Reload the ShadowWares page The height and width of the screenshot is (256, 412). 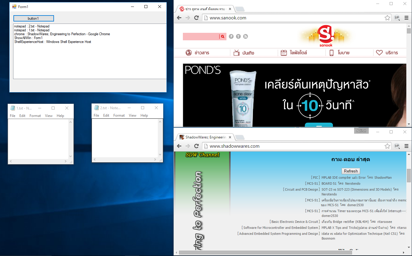[x=196, y=146]
